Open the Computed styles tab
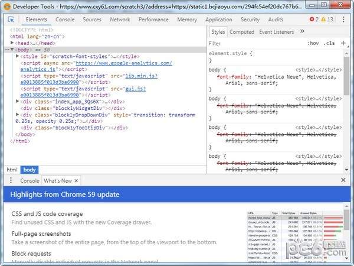This screenshot has height=266, width=354. click(x=241, y=32)
